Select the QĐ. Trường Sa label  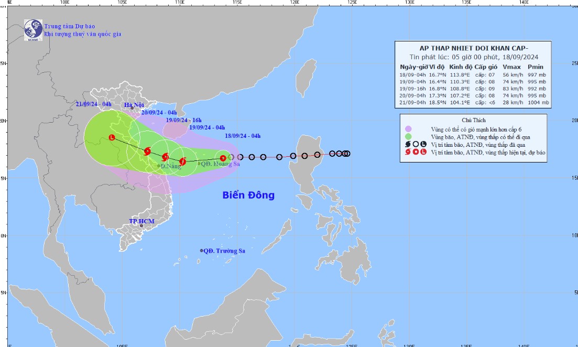click(224, 251)
